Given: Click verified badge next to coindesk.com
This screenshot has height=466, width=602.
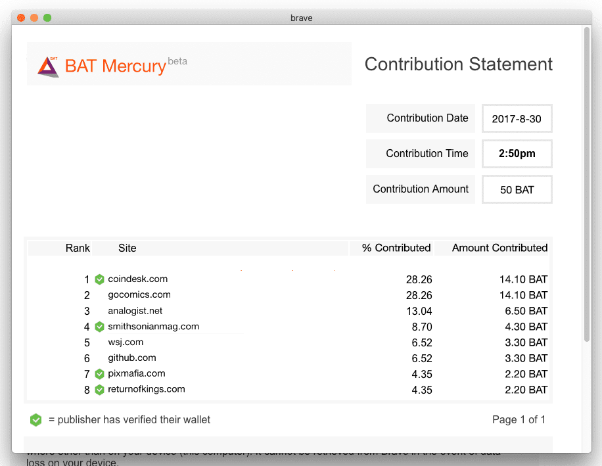Looking at the screenshot, I should point(99,279).
